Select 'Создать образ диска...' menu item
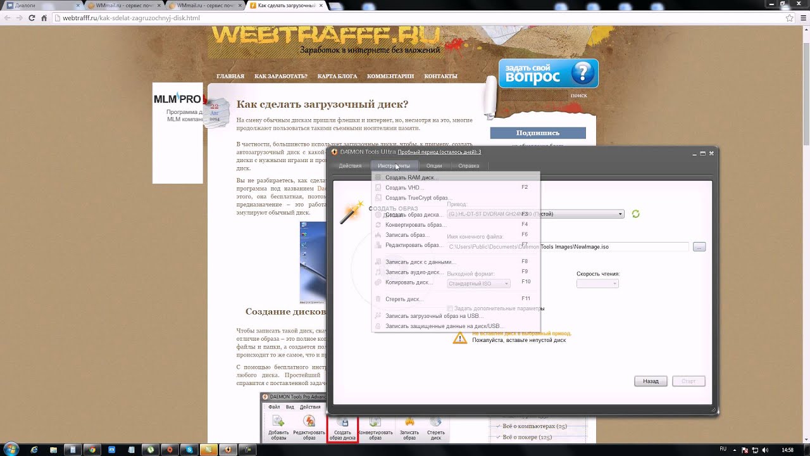 (456, 215)
